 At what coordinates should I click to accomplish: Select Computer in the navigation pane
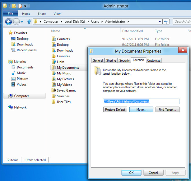[25, 96]
